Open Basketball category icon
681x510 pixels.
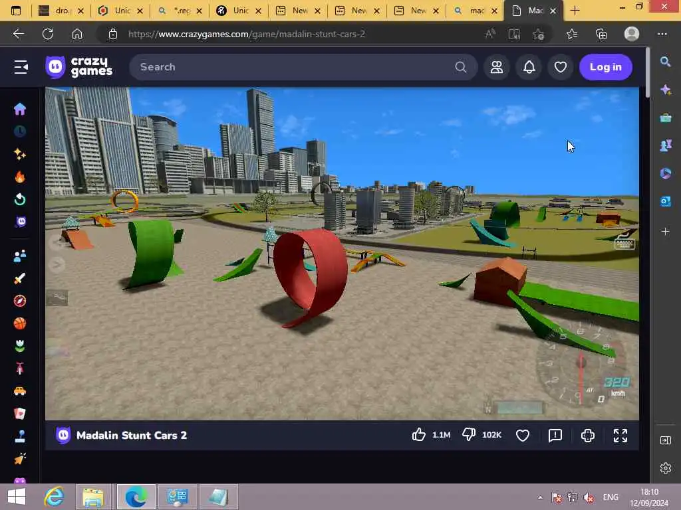(19, 323)
